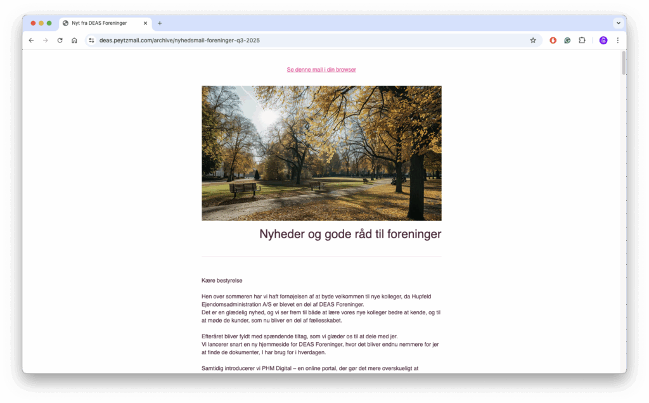Open the 'Se denne mail i din browser' link
649x403 pixels.
[x=321, y=70]
